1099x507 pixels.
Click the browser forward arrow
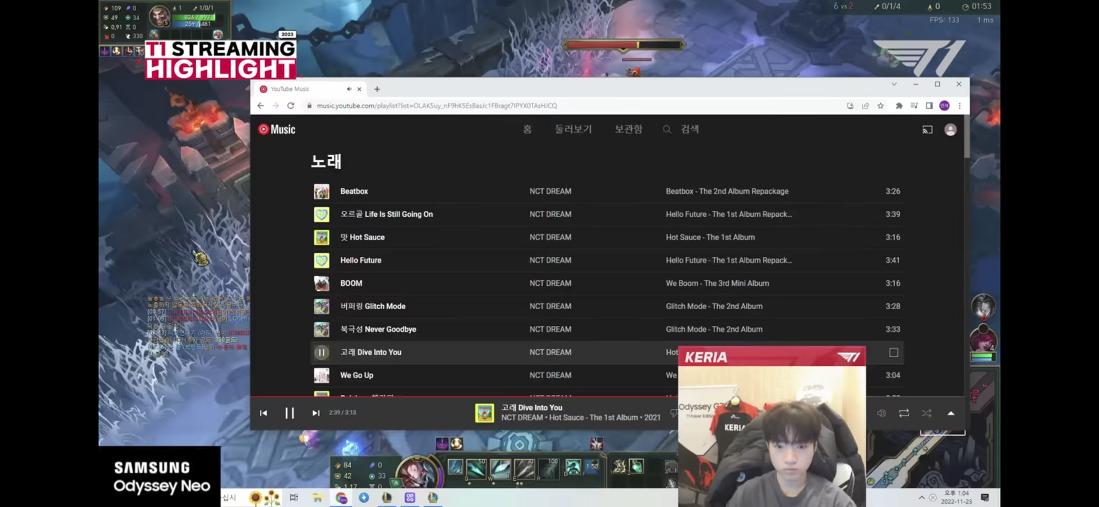(275, 106)
